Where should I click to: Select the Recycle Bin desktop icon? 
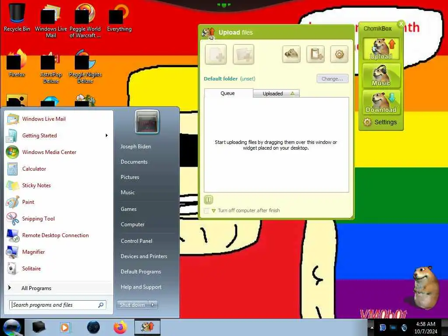[x=17, y=17]
